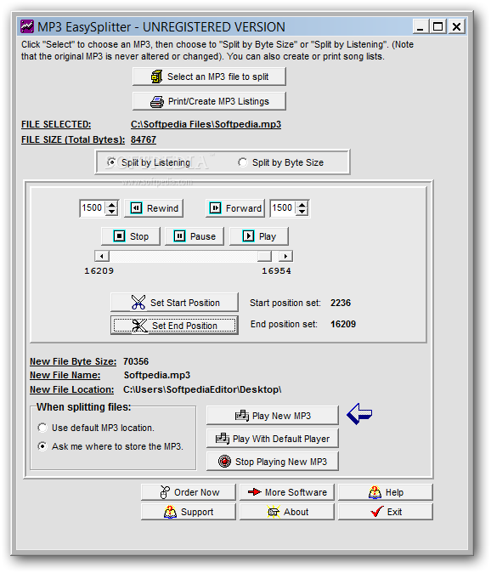Click the New File Location path text
This screenshot has height=573, width=491.
tap(202, 389)
